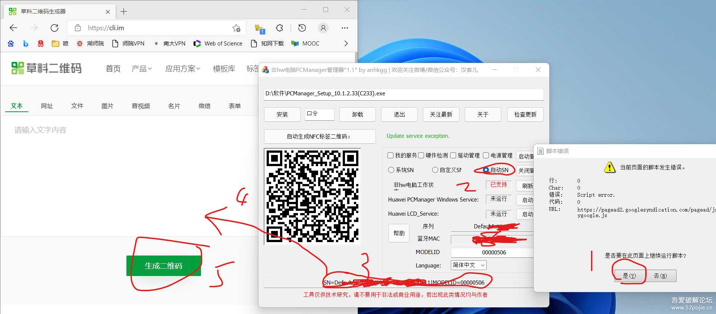716x314 pixels.
Task: Click the user profile avatar icon
Action: [x=323, y=28]
